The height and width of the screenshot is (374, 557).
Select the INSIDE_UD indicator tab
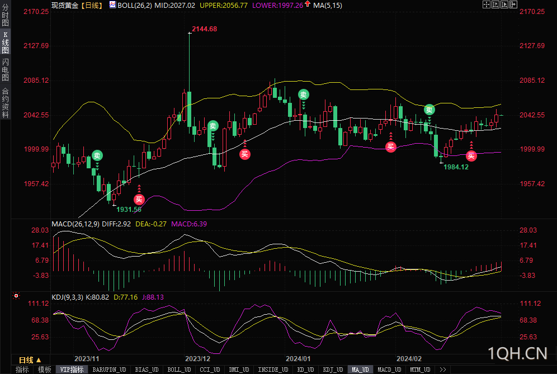(273, 370)
